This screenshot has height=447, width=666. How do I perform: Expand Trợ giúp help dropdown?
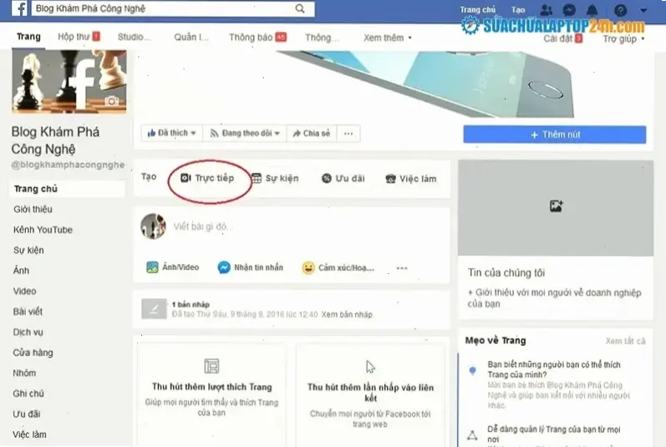tap(623, 39)
